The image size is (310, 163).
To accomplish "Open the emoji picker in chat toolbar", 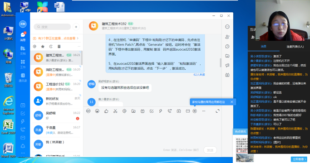I will [x=97, y=111].
